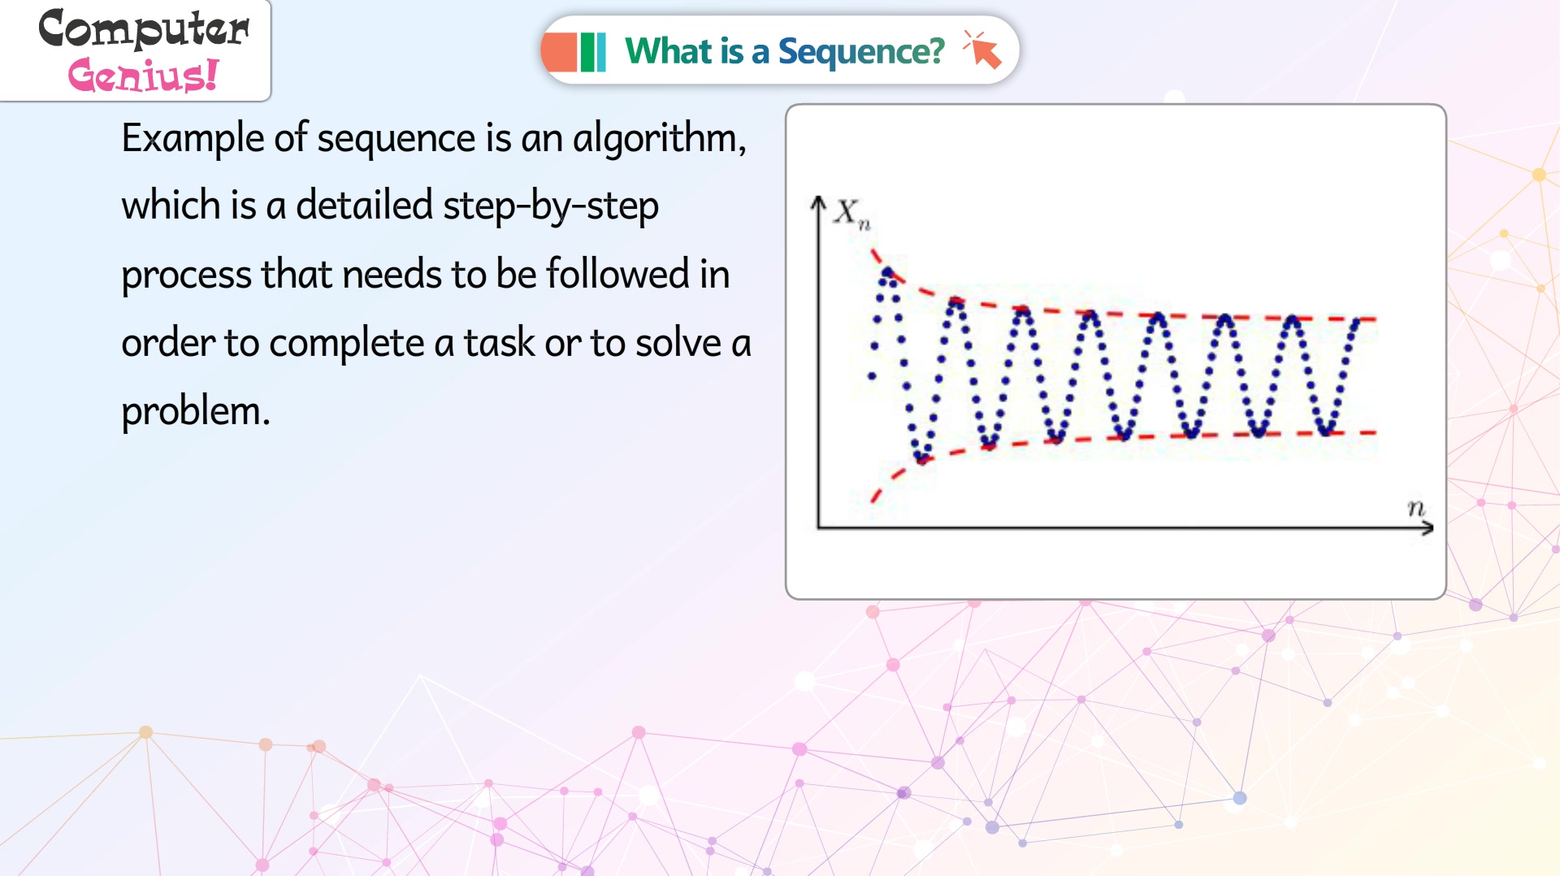Click the pink 'Genius!' word in logo
Image resolution: width=1560 pixels, height=876 pixels.
143,75
